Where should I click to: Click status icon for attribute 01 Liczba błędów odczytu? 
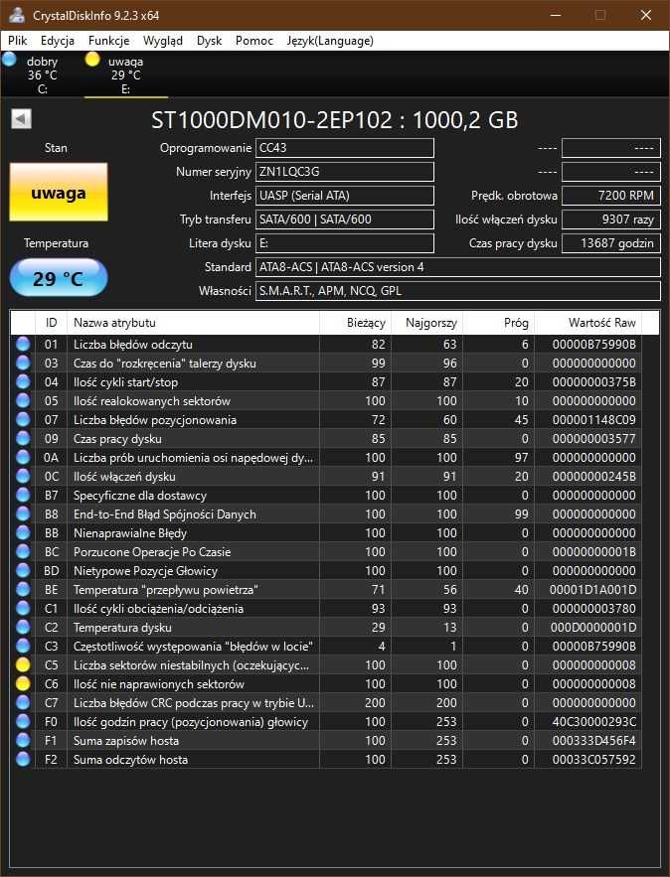tap(23, 344)
